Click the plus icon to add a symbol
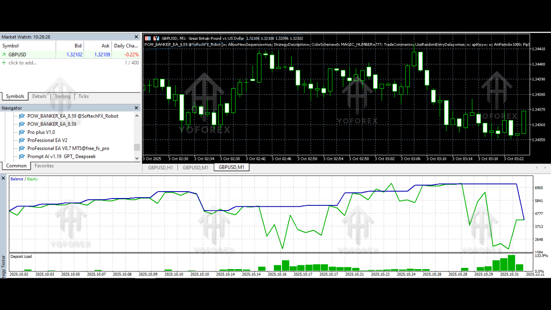551x310 pixels. (4, 63)
